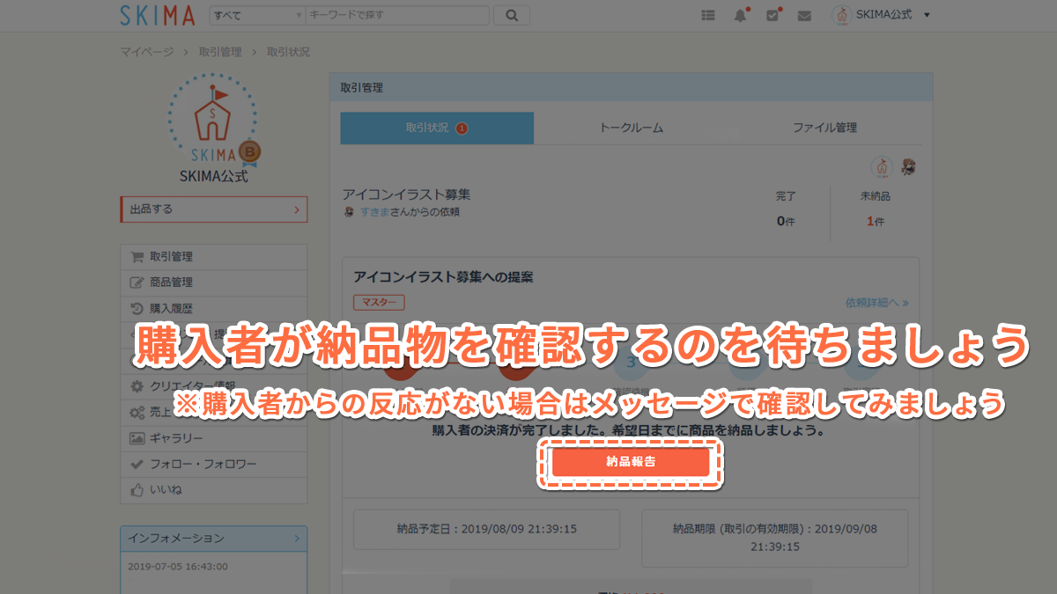Open the notifications bell icon
Screen dimensions: 1057x594
tap(740, 15)
